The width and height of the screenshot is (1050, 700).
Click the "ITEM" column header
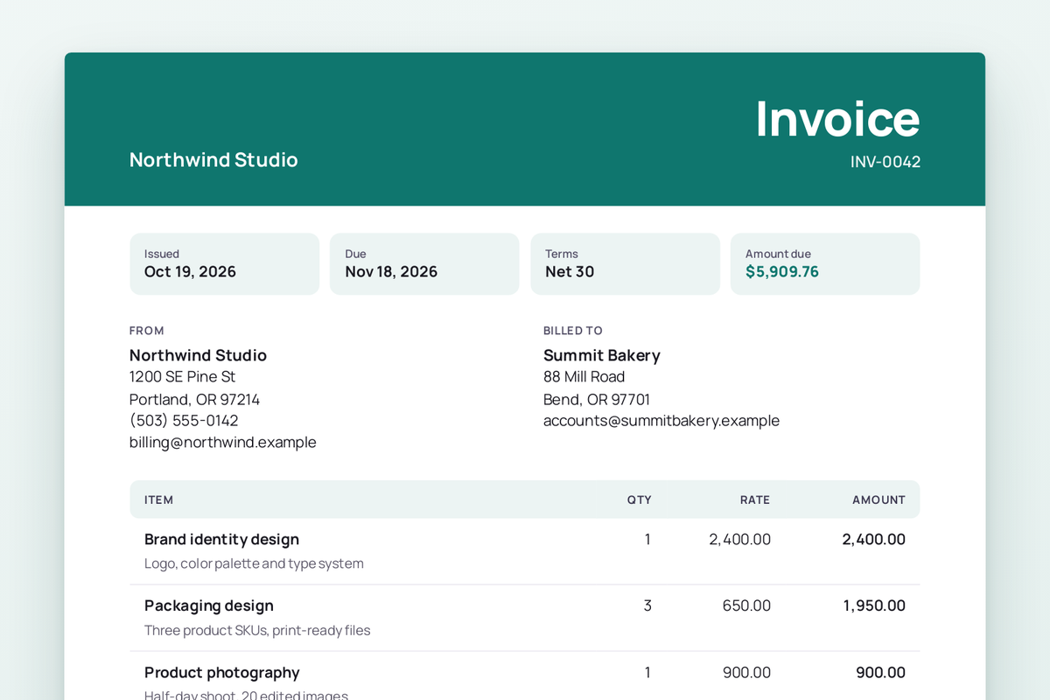tap(158, 500)
